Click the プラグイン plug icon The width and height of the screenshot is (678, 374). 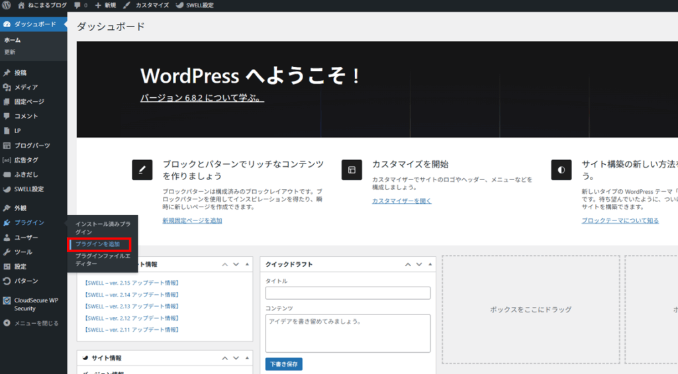7,222
